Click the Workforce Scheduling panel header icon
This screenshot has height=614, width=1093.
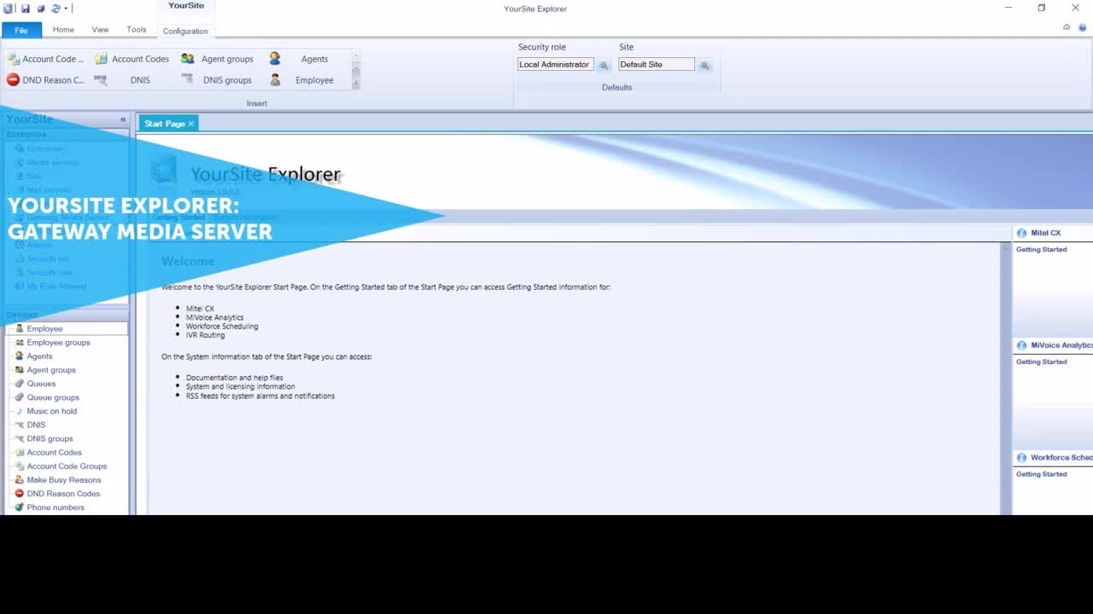coord(1021,458)
